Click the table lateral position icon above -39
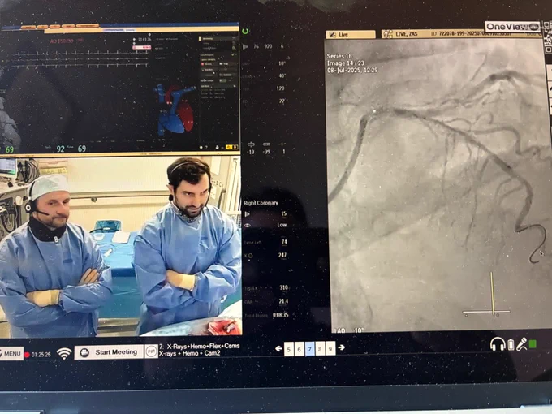This screenshot has height=414, width=552. [267, 144]
